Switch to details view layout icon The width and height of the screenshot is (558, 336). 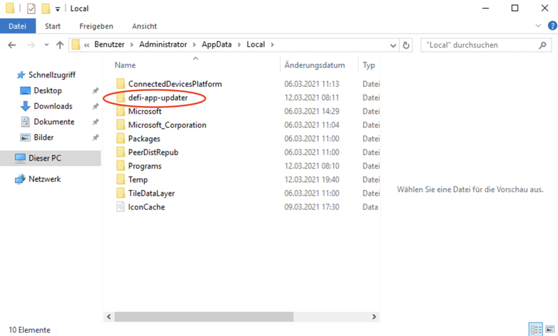click(536, 330)
